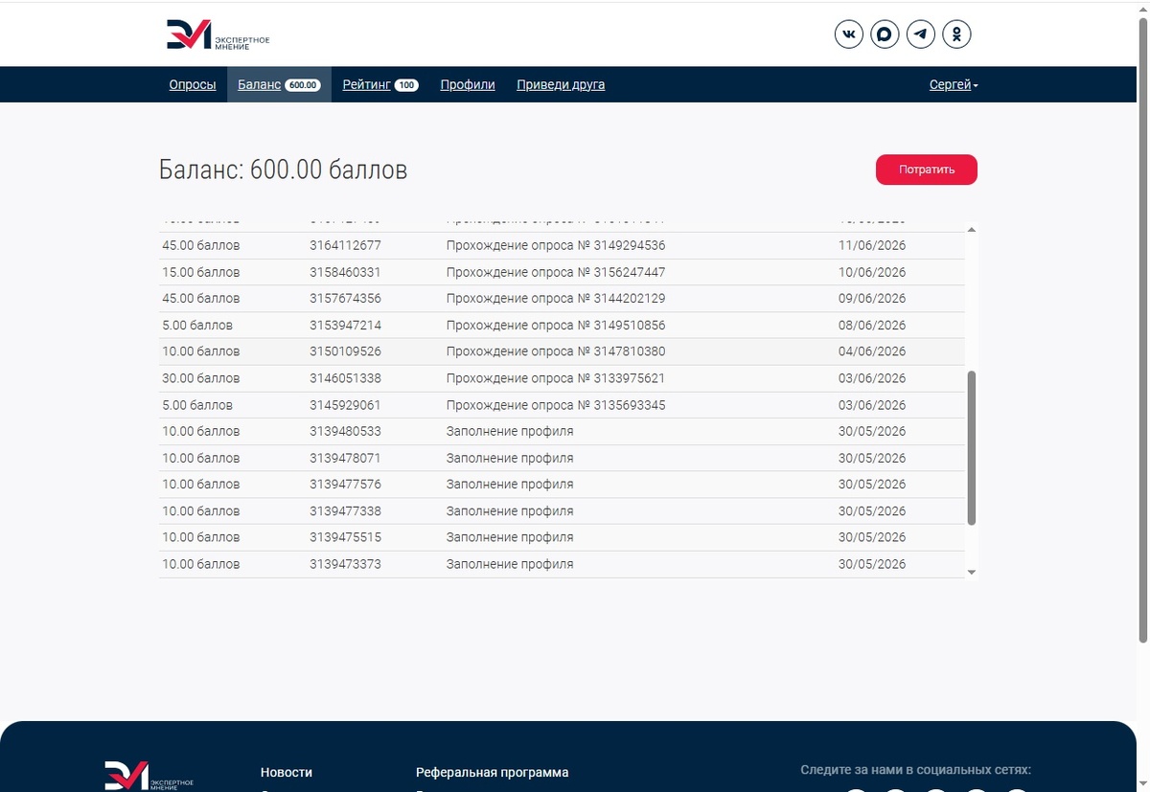
Task: Open the Новости footer link
Action: (287, 772)
